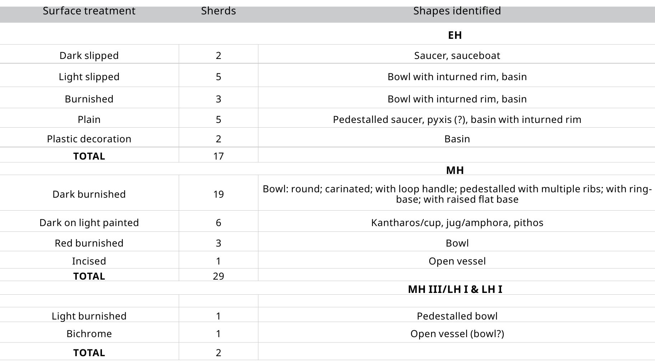Click the "Kantharos/cup, jug/amphora, pithos" cell

pos(457,222)
